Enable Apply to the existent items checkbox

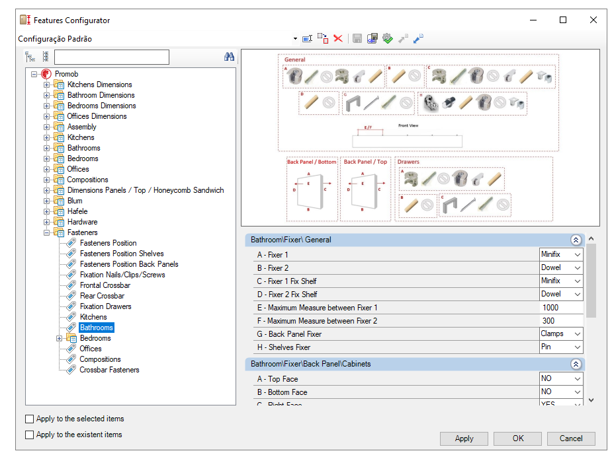[29, 435]
